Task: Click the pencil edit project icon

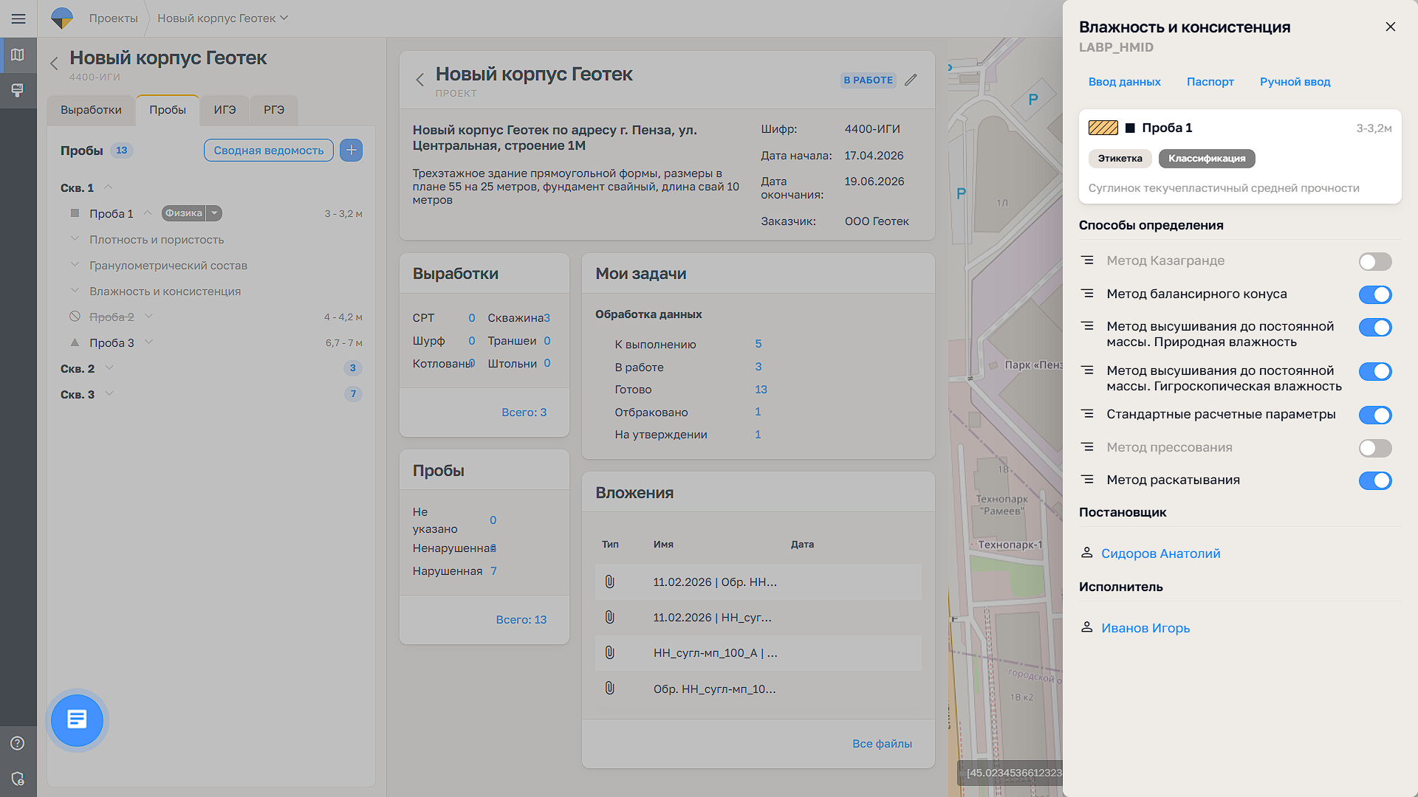Action: 911,80
